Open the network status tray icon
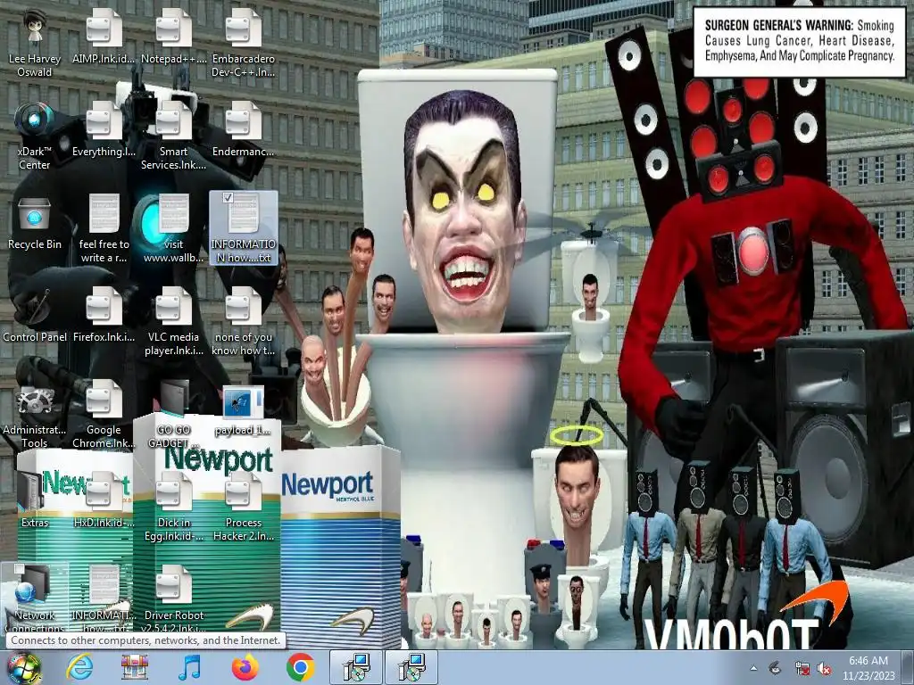The width and height of the screenshot is (914, 685). (802, 668)
